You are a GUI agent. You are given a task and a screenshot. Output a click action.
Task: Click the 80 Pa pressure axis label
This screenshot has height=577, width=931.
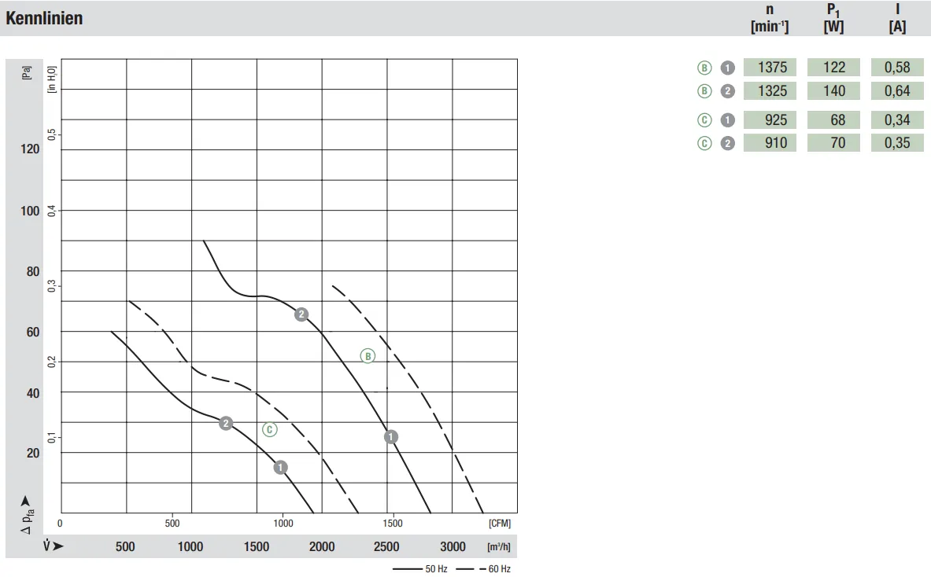33,272
